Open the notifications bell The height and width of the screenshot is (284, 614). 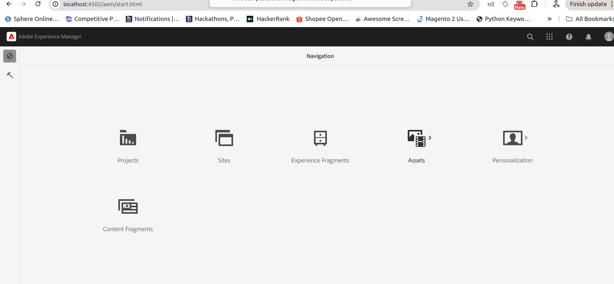(x=588, y=37)
